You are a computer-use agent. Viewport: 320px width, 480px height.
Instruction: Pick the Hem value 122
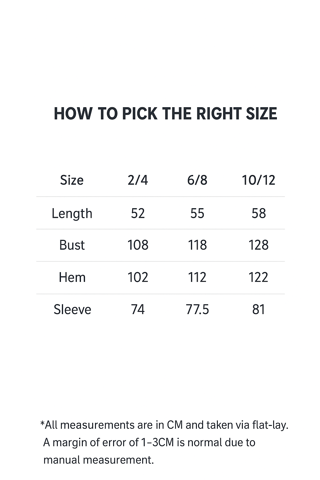point(258,277)
